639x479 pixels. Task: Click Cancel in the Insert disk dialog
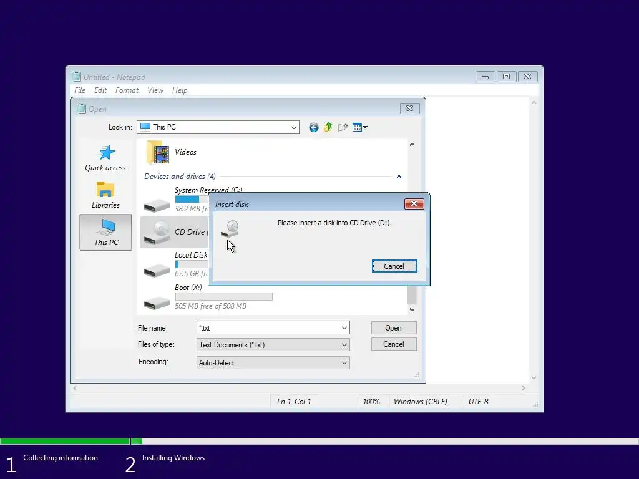[x=394, y=266]
